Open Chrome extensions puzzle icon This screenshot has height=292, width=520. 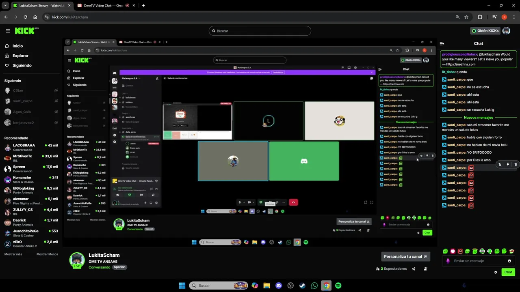(x=480, y=17)
